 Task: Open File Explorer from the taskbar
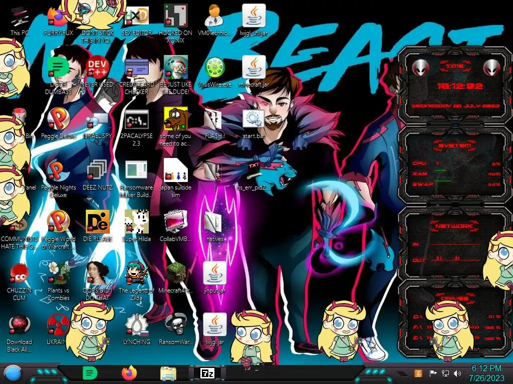click(x=168, y=373)
